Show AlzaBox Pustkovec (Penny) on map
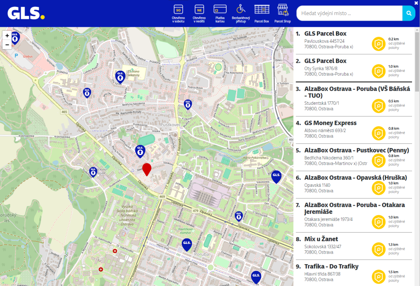The height and width of the screenshot is (286, 420). click(x=378, y=160)
